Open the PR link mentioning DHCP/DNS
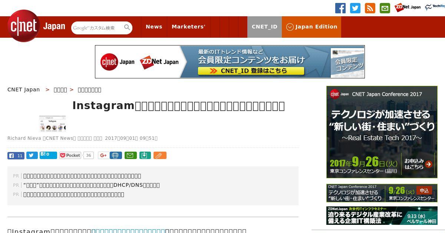The width and height of the screenshot is (445, 233). click(x=91, y=185)
